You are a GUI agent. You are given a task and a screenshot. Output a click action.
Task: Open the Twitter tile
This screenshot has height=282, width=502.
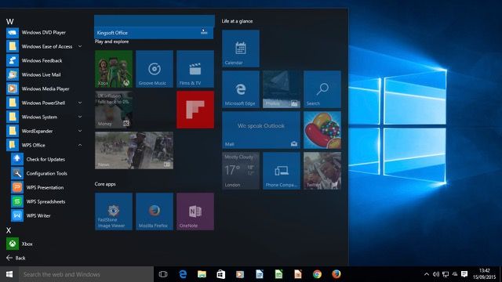pyautogui.click(x=322, y=171)
